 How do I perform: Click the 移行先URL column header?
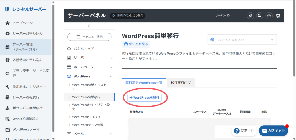tap(137, 112)
